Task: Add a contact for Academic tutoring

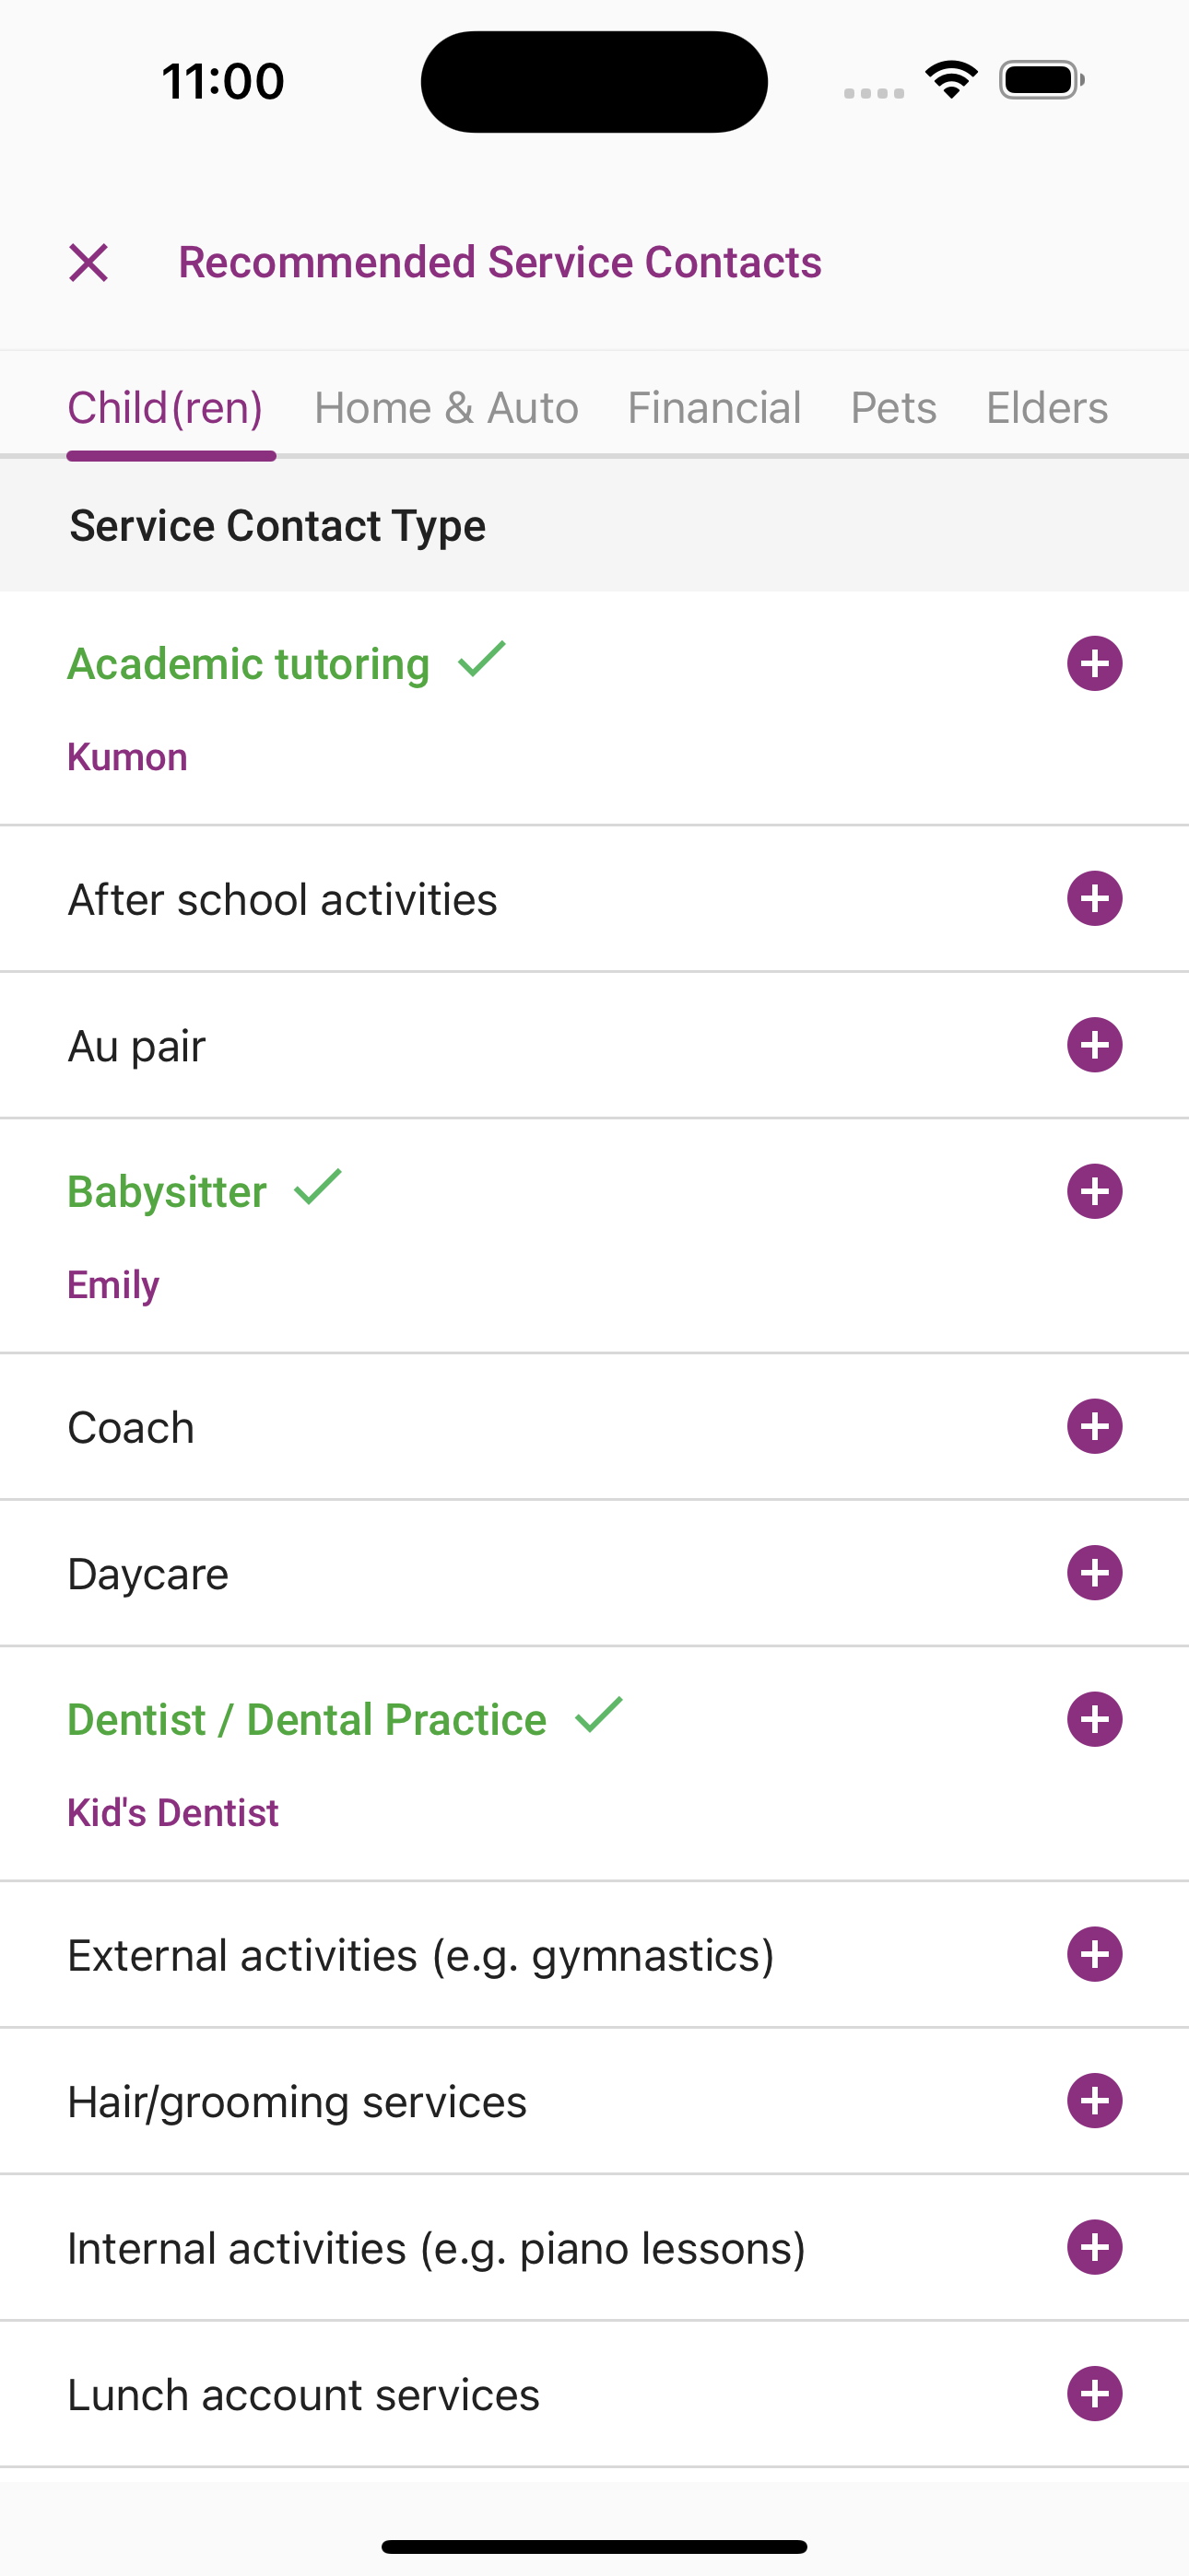Action: [1094, 663]
